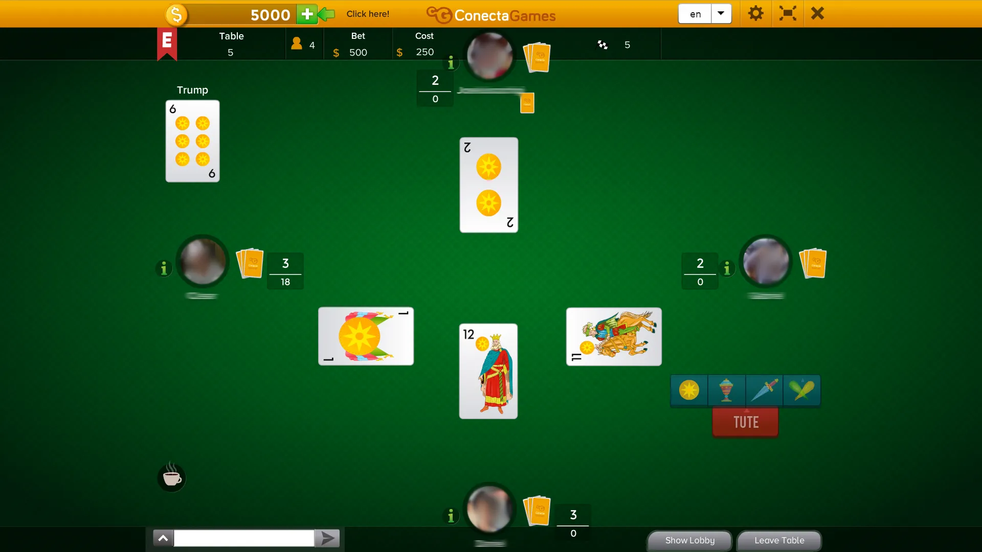Click the close game icon

point(817,13)
